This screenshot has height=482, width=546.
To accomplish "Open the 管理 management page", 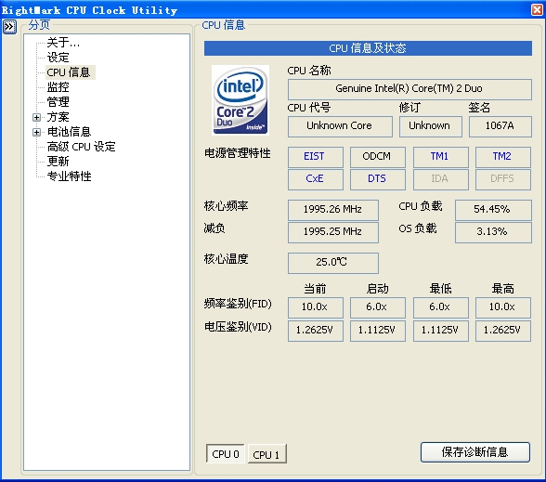I will pyautogui.click(x=58, y=102).
